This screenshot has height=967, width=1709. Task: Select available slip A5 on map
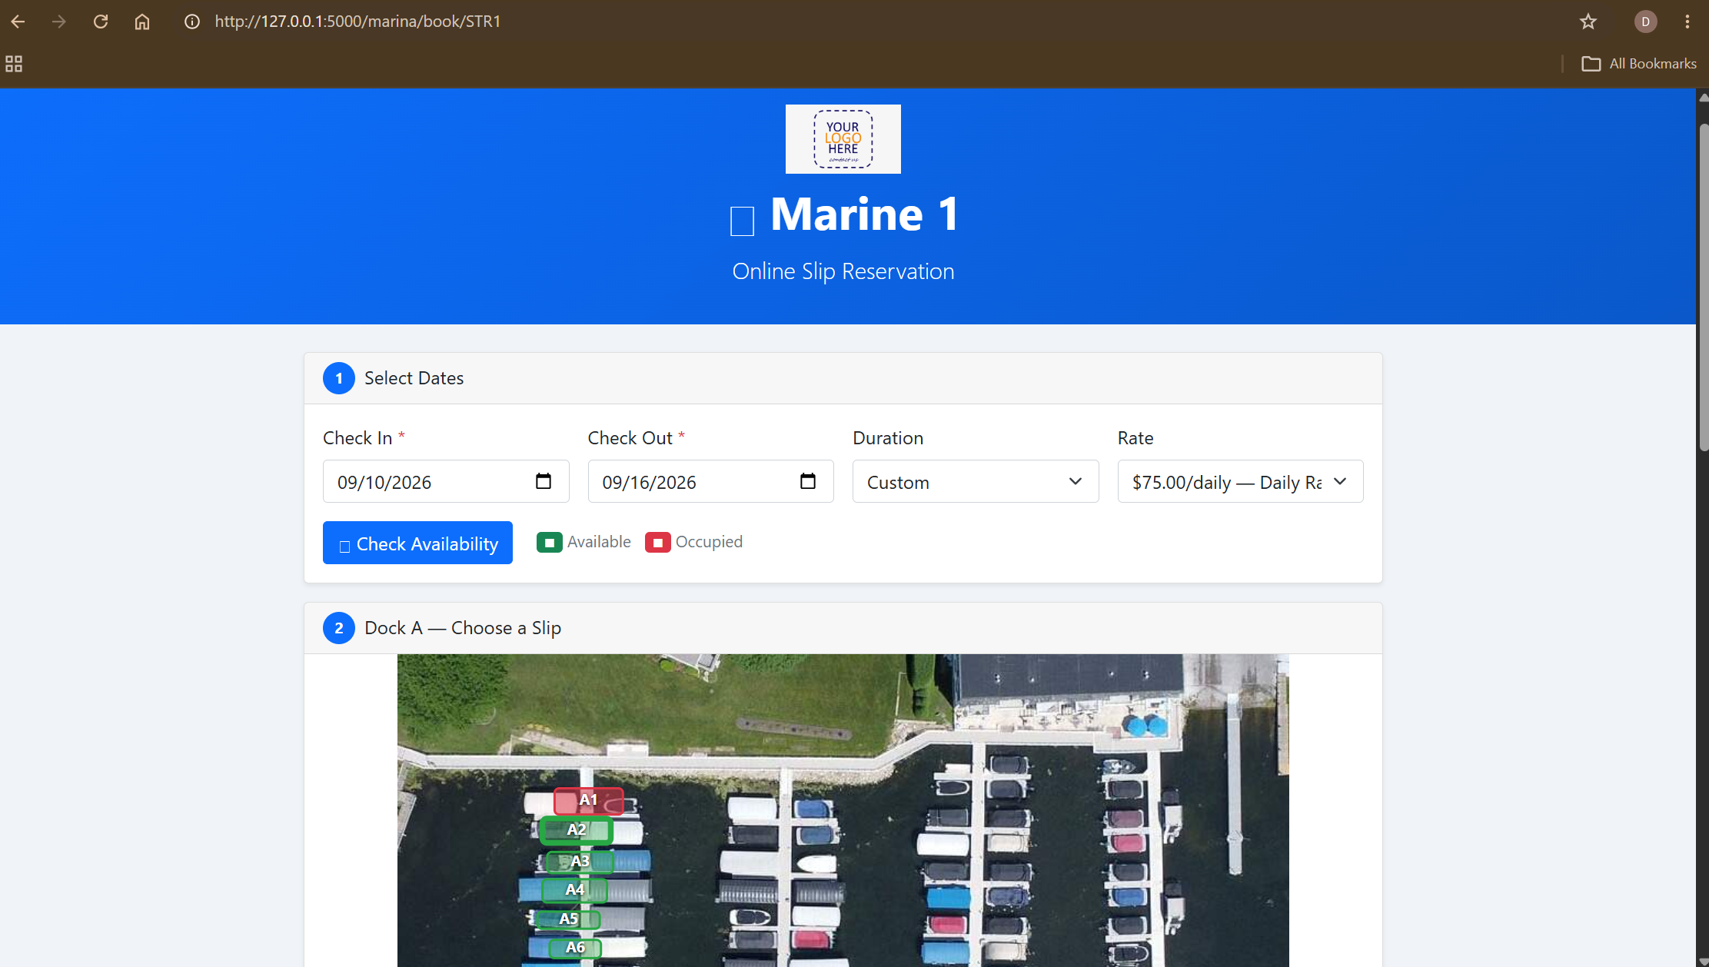(x=569, y=919)
